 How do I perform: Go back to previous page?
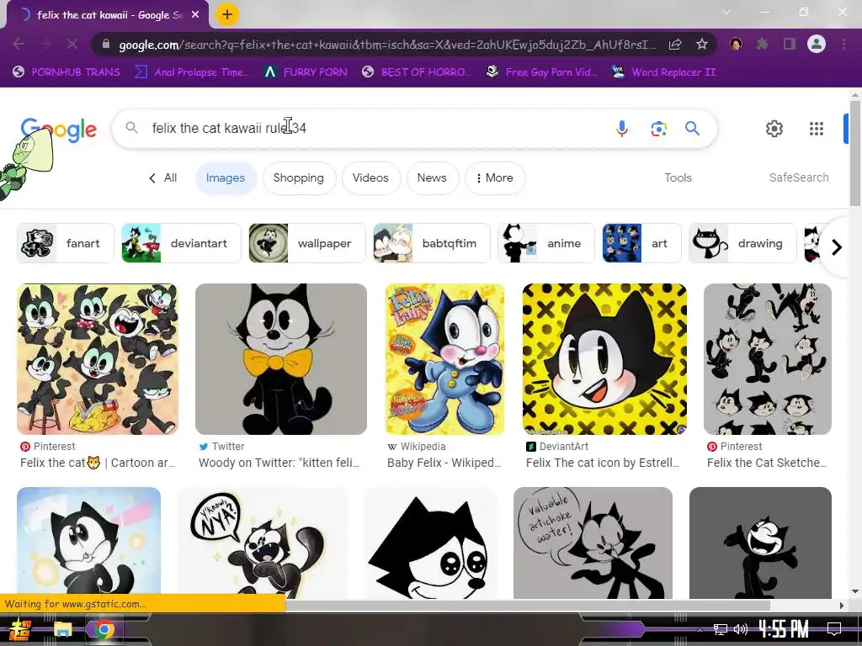(19, 44)
